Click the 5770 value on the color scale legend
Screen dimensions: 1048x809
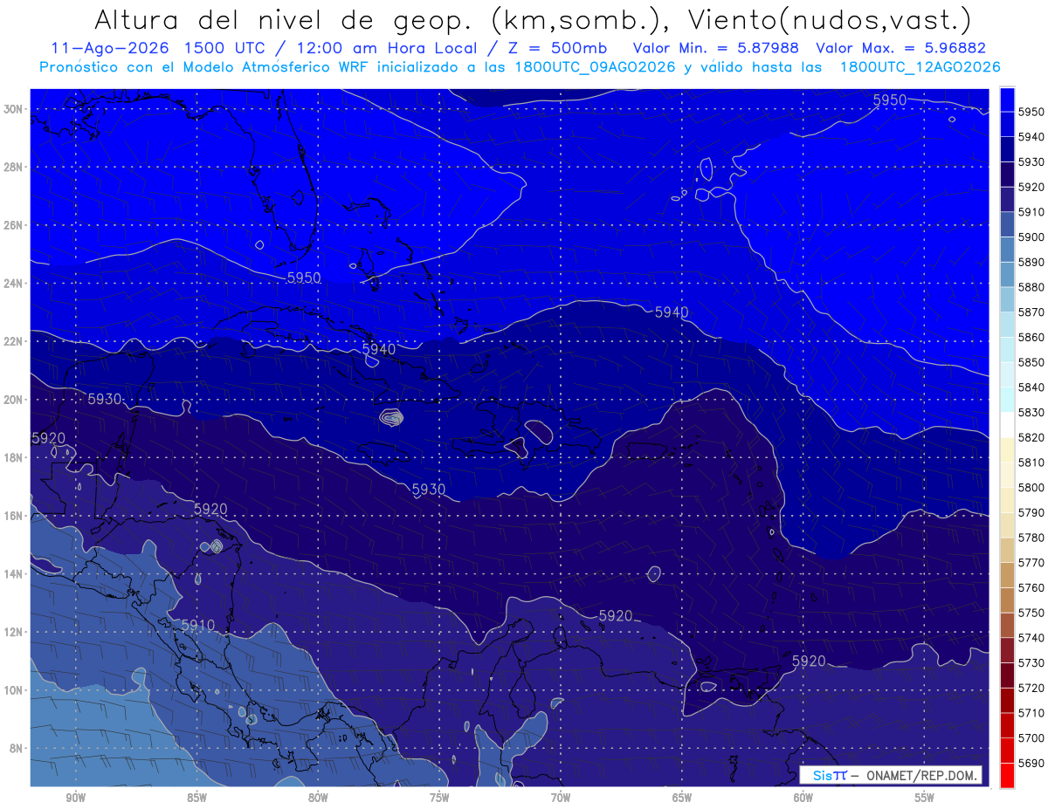[x=1031, y=563]
